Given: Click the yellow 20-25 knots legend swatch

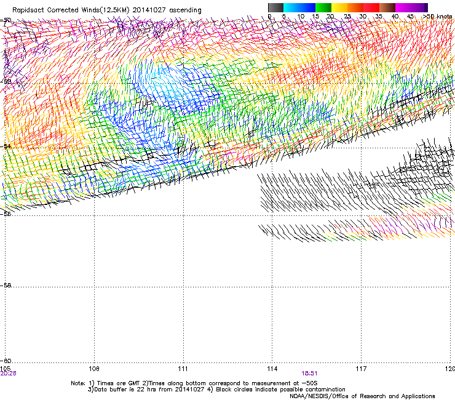Looking at the screenshot, I should [339, 7].
